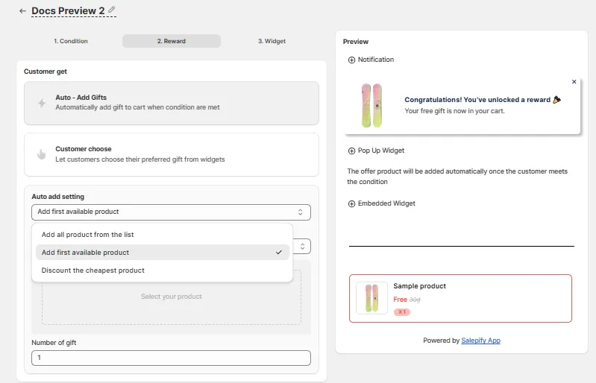
Task: Click the X 1 quantity badge
Action: click(x=402, y=311)
